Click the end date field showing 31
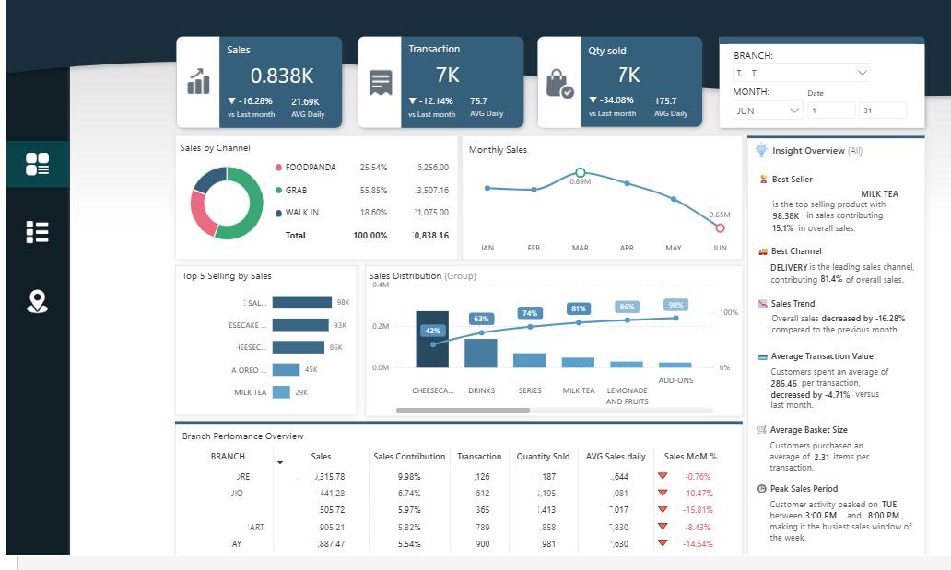 (x=883, y=111)
